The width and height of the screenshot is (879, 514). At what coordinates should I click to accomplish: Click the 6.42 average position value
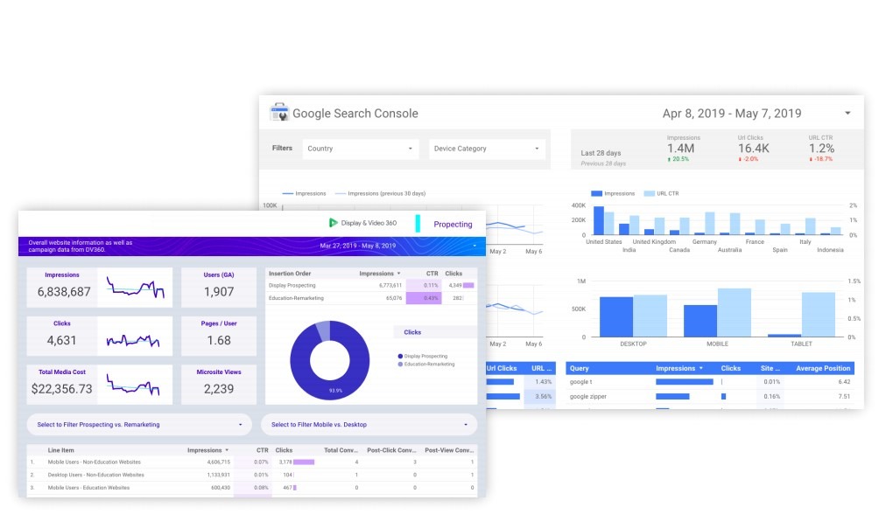[x=844, y=382]
